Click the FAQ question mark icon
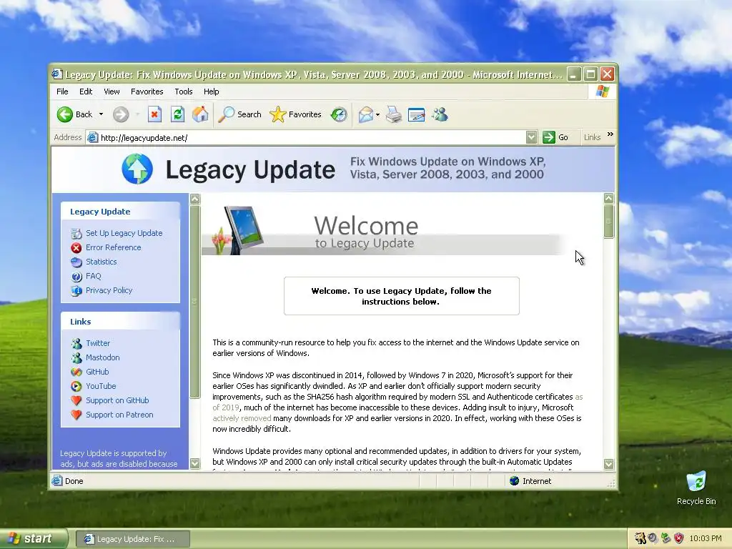The image size is (732, 549). tap(76, 277)
